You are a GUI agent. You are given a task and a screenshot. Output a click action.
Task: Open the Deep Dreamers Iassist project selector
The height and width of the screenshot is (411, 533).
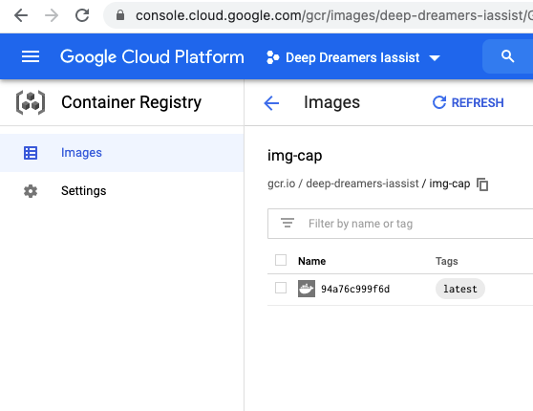pos(353,57)
